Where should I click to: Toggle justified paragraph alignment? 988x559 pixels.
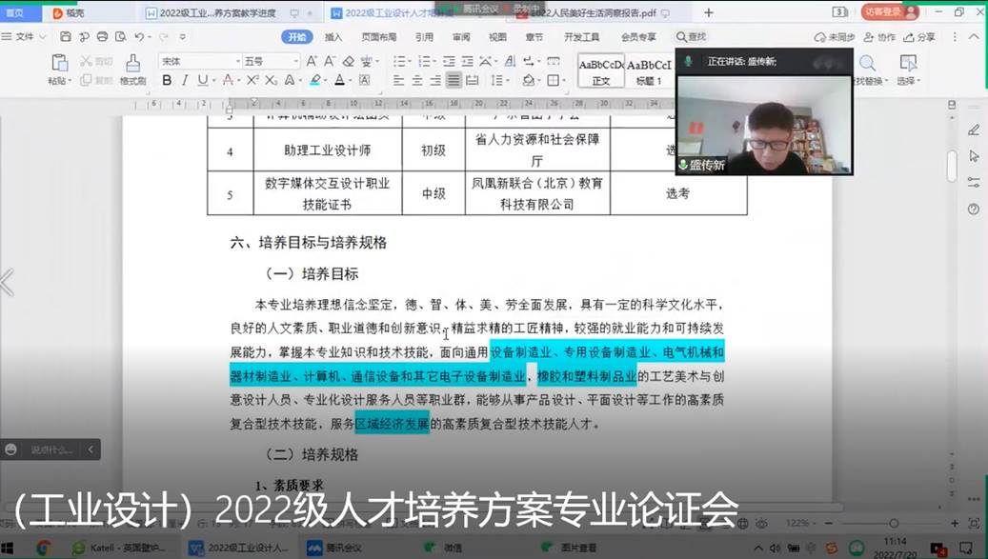coord(454,81)
